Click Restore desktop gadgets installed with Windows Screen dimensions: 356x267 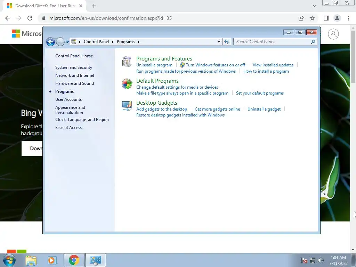tap(180, 115)
